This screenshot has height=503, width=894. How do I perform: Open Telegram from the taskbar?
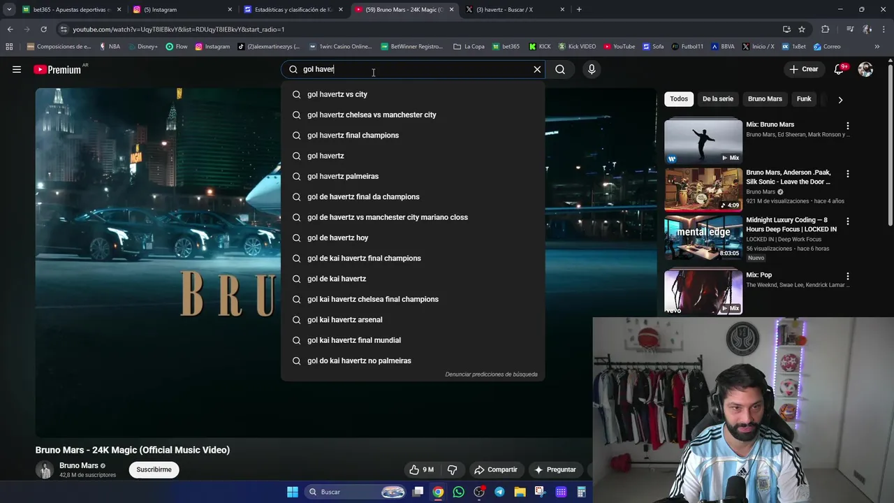(x=499, y=492)
